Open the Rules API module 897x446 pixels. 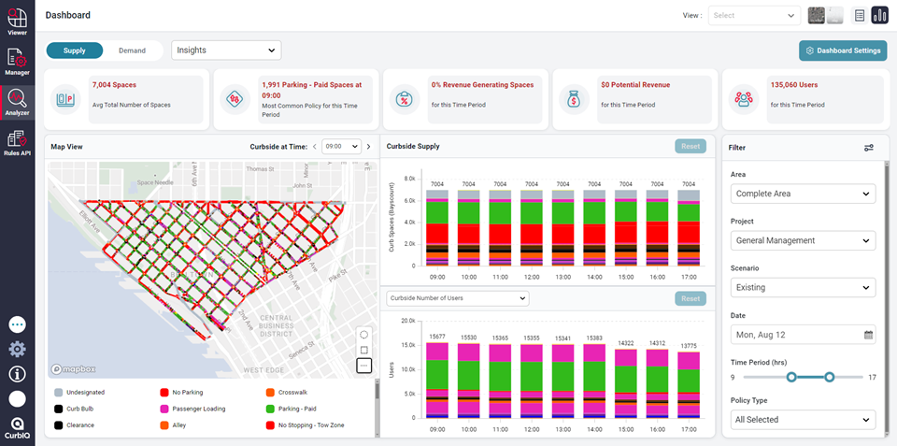click(x=17, y=142)
